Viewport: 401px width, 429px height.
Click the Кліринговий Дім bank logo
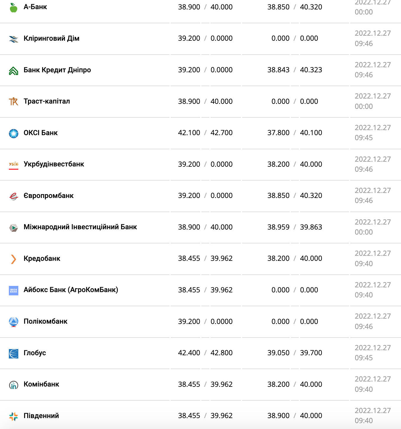tap(14, 39)
